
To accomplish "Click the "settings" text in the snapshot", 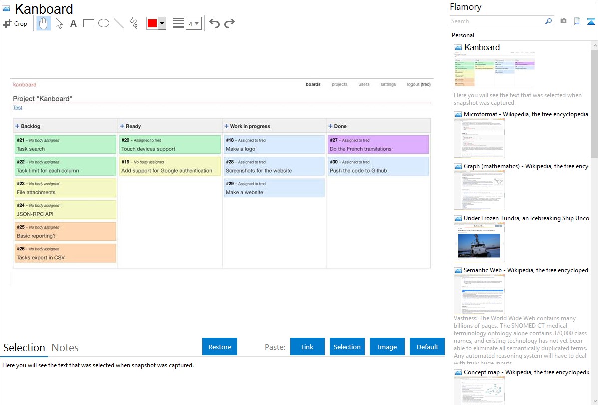I will 388,84.
